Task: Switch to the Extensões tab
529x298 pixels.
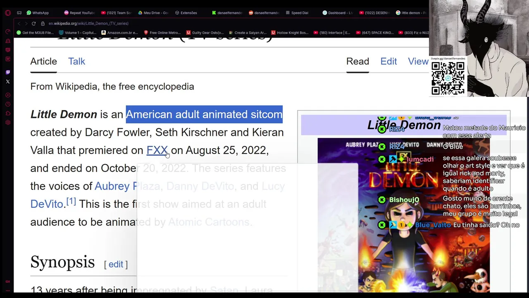Action: coord(186,13)
